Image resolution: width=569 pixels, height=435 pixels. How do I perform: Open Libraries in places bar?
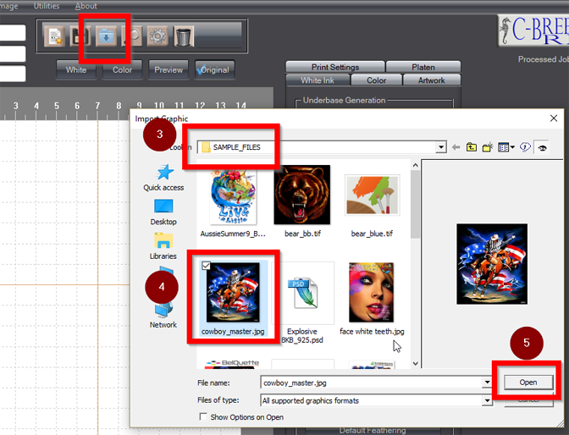[163, 246]
